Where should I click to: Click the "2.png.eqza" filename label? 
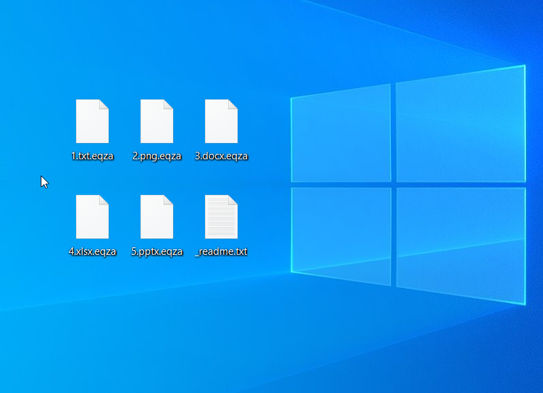coord(157,156)
